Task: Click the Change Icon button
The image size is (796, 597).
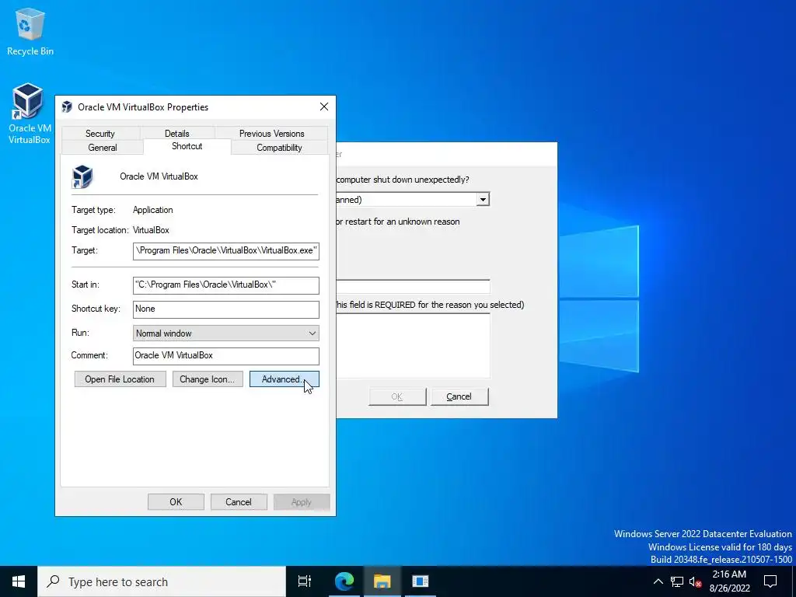Action: point(207,379)
